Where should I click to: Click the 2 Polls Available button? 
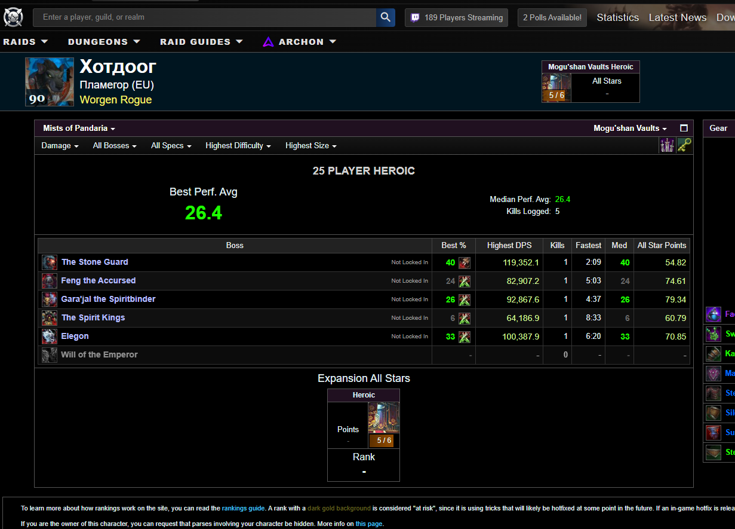(x=552, y=17)
